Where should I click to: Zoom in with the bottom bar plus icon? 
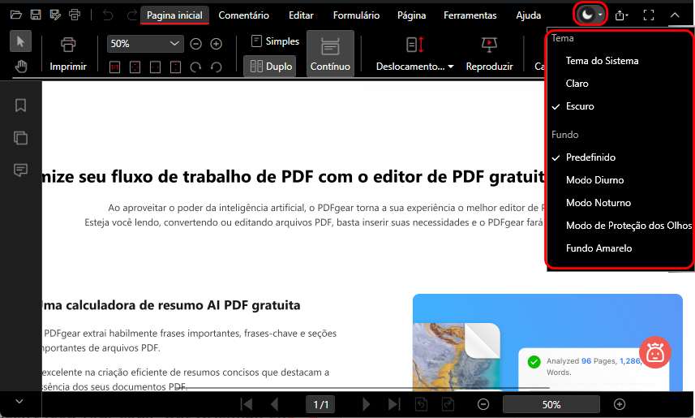pyautogui.click(x=620, y=404)
